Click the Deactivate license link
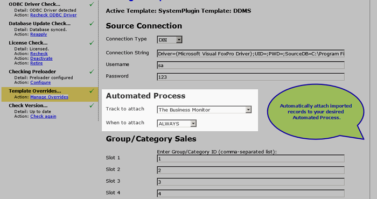The image size is (377, 199). [x=41, y=58]
